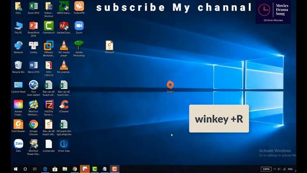
Task: Launch the Word 2016 desktop shortcut
Action: coord(34,67)
